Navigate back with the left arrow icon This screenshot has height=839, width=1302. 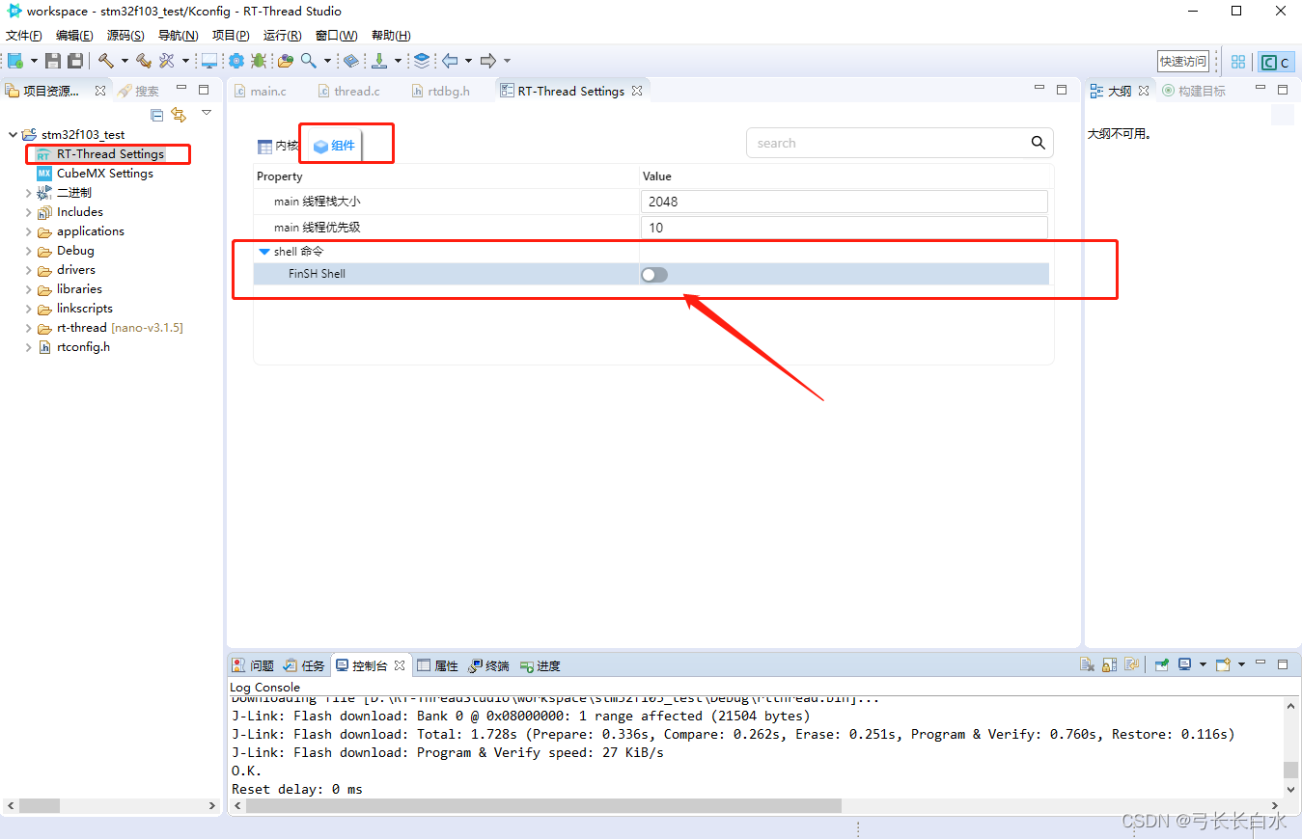[x=450, y=61]
